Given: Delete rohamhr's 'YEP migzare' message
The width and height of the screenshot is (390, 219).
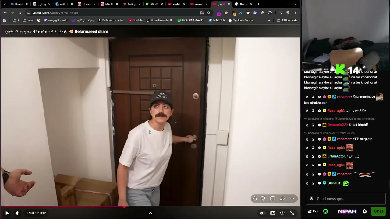Looking at the screenshot, I should coord(307,139).
